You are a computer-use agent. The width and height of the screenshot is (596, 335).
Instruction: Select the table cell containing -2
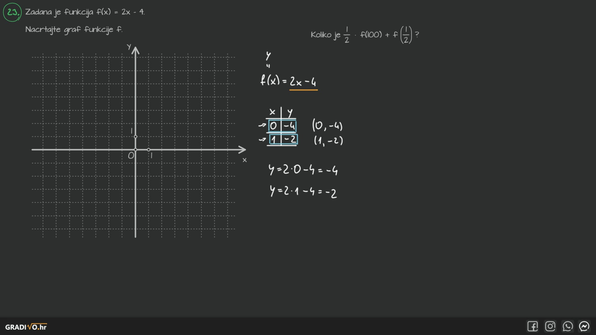[x=290, y=140]
